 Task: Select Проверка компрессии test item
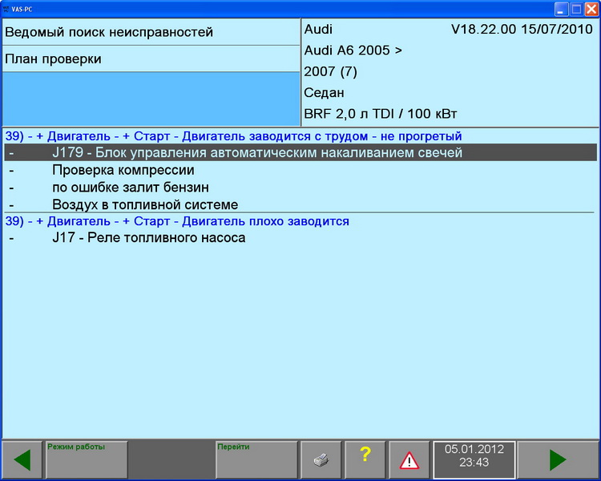[123, 170]
